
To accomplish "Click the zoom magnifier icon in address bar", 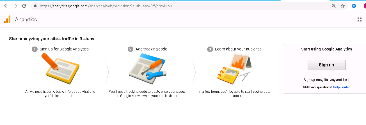I will 334,6.
